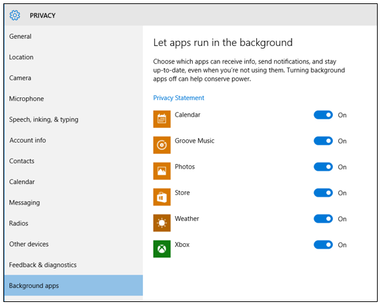
Task: Select Background apps in sidebar
Action: point(73,285)
